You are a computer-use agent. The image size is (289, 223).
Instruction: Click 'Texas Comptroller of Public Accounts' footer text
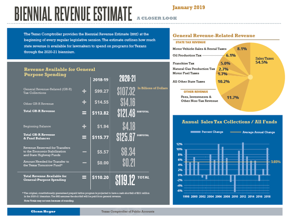click(128, 211)
